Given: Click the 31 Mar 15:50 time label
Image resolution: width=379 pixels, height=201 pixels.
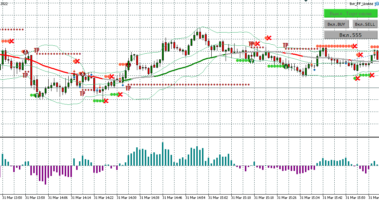Looking at the screenshot, I should tap(355, 198).
